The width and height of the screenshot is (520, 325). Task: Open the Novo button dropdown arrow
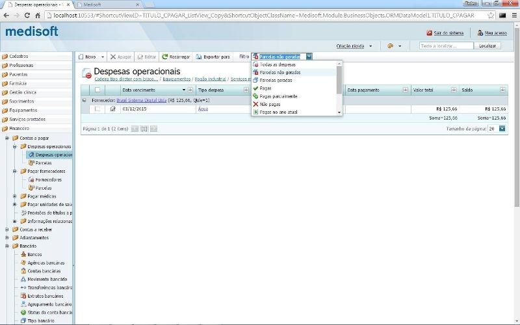pyautogui.click(x=101, y=57)
